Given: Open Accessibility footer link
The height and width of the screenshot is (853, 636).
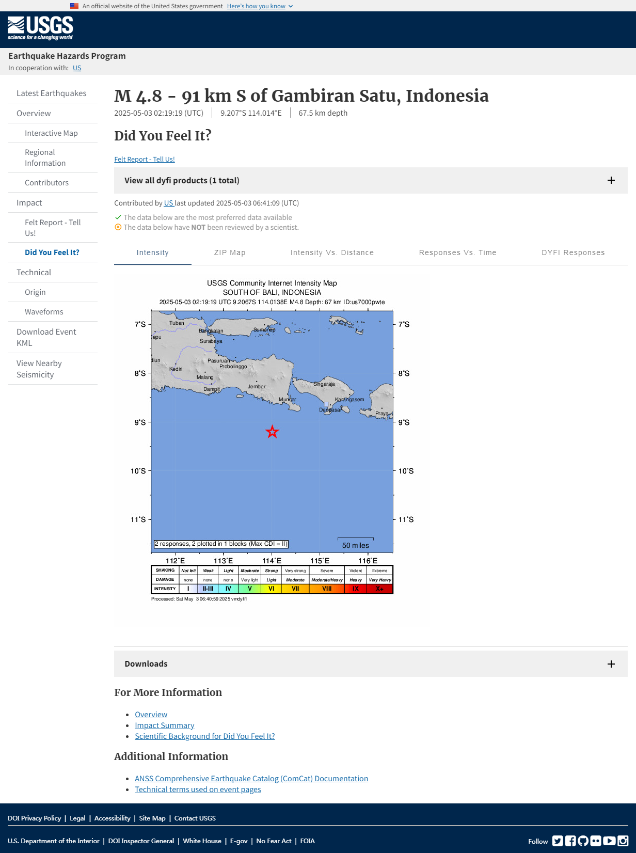Looking at the screenshot, I should [113, 818].
